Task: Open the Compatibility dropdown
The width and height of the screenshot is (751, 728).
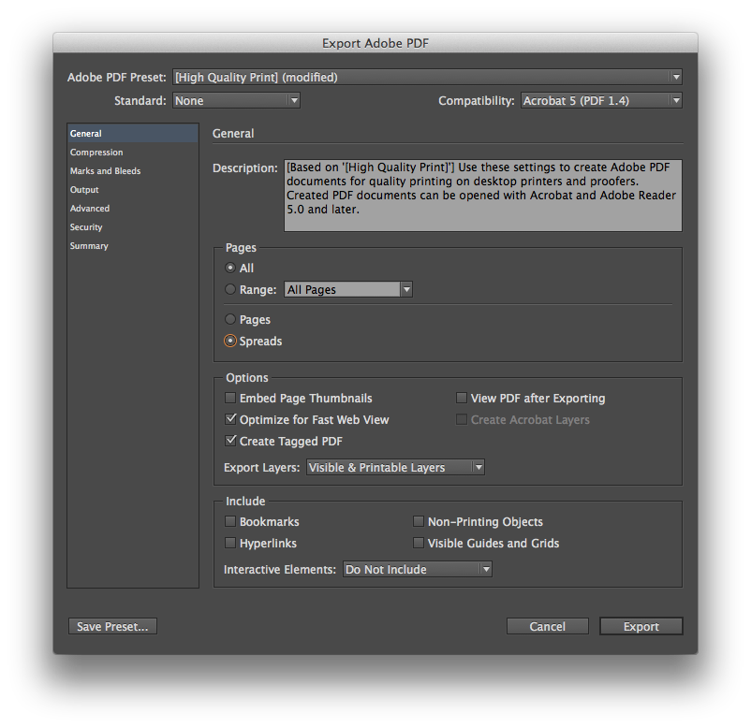Action: click(601, 100)
